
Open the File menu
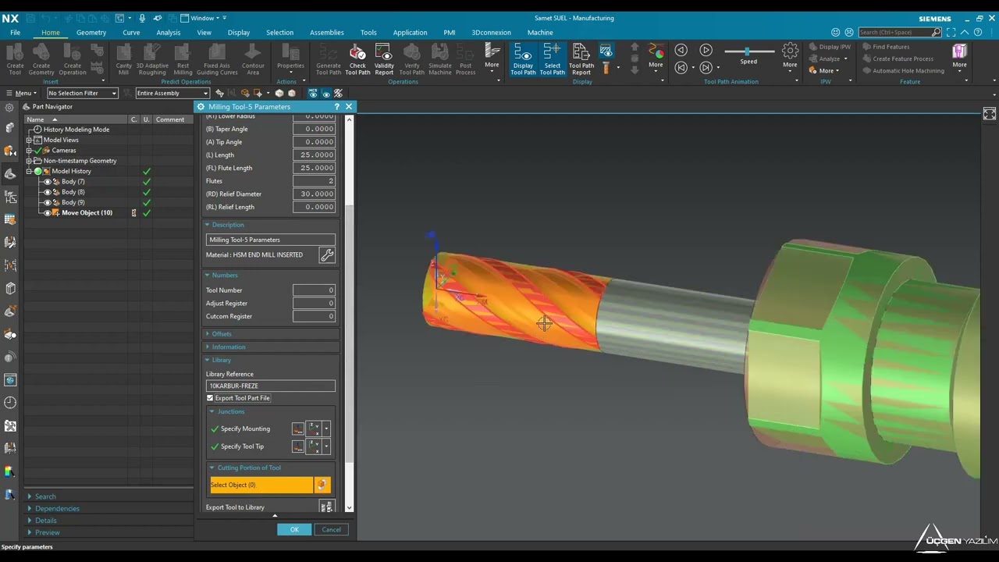[15, 33]
